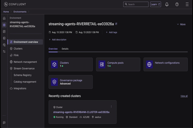Screen dimensions: 193x128
Task: Click the Running status text
Action: coord(60,117)
